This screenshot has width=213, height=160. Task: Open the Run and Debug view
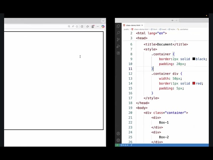click(x=118, y=46)
